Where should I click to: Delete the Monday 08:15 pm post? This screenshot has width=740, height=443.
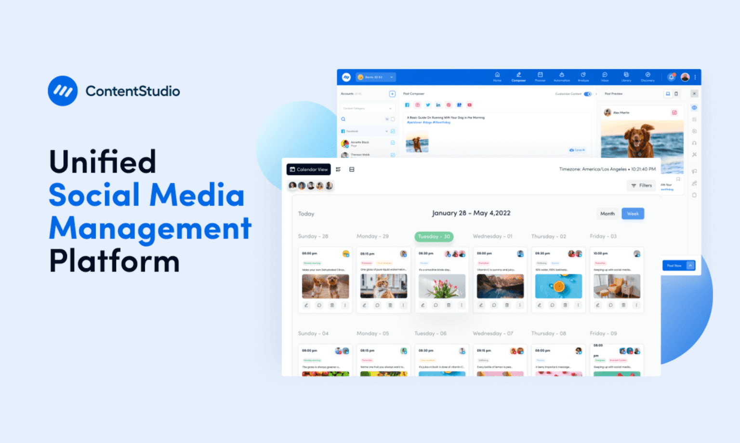coord(390,305)
